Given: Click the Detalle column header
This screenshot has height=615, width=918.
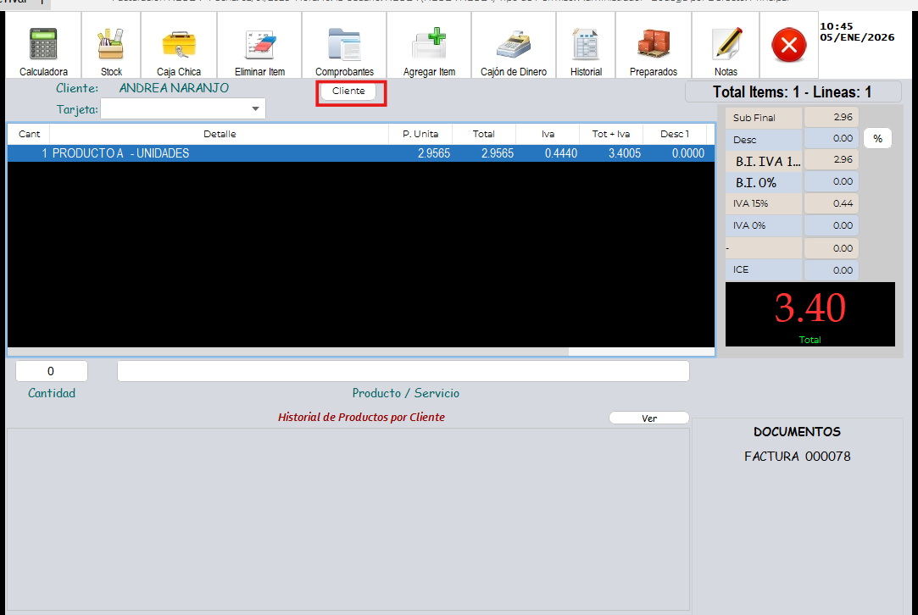Looking at the screenshot, I should click(220, 134).
